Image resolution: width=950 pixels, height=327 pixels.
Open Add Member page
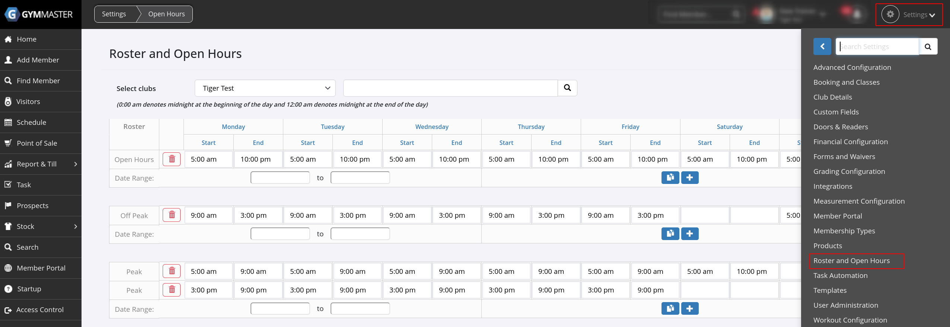point(41,60)
